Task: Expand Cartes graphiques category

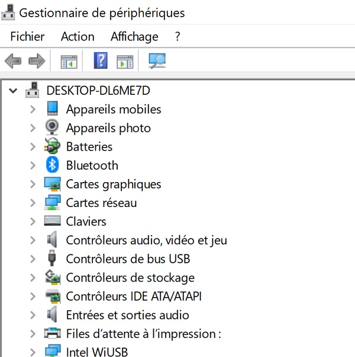Action: (x=33, y=184)
